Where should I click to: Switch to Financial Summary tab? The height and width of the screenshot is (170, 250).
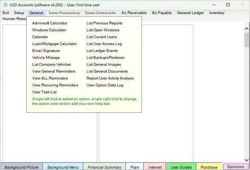pos(105,167)
